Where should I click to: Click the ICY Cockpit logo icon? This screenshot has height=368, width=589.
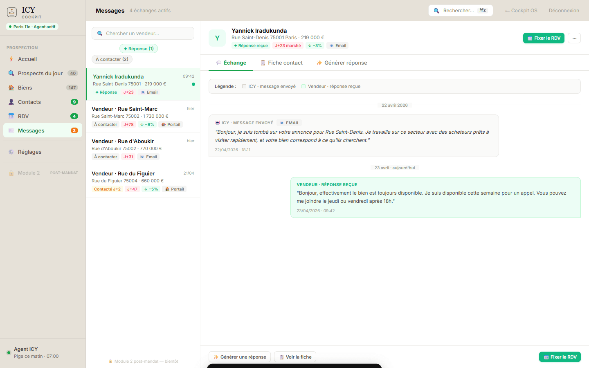(x=12, y=12)
